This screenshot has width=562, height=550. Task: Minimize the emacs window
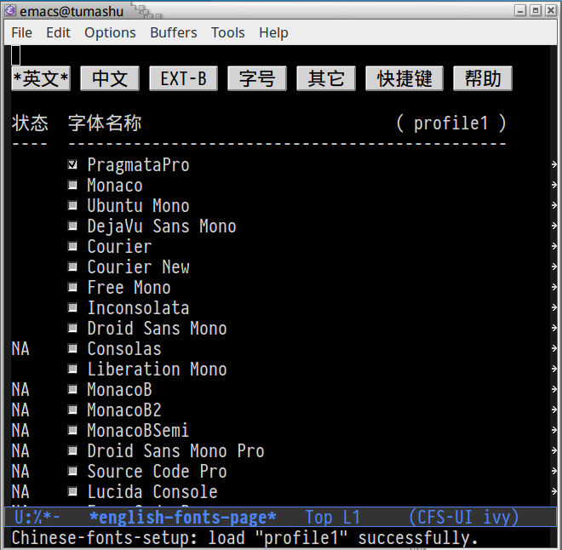pos(520,10)
